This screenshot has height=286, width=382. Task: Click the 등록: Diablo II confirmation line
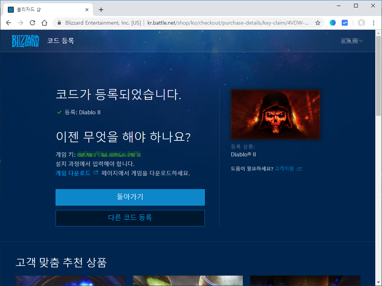(x=79, y=112)
